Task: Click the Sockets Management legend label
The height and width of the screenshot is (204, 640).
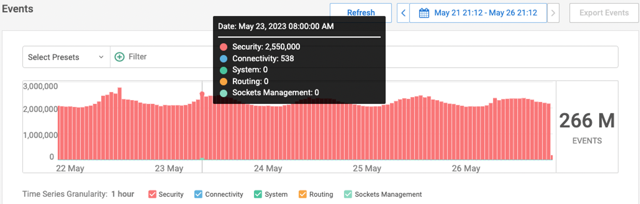Action: [x=388, y=194]
